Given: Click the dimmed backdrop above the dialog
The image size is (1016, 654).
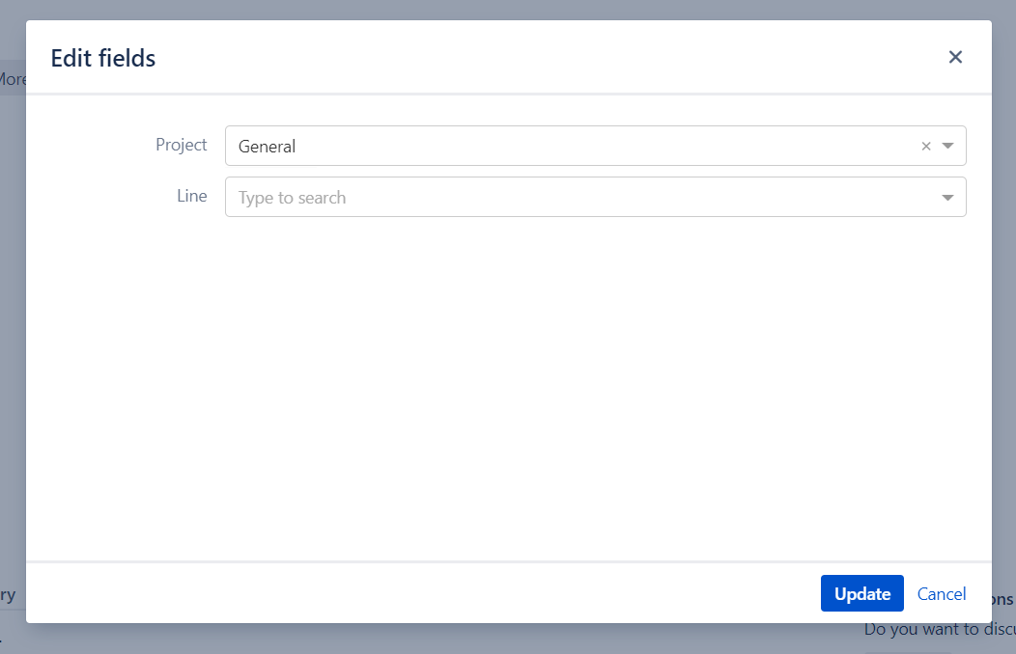Looking at the screenshot, I should 508,10.
